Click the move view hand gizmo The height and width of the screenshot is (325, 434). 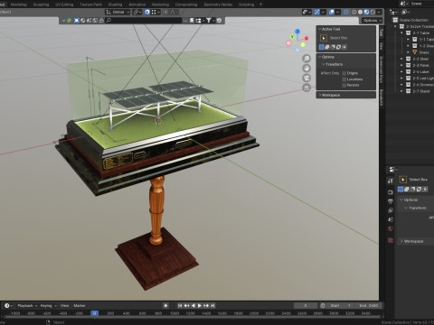tap(307, 69)
